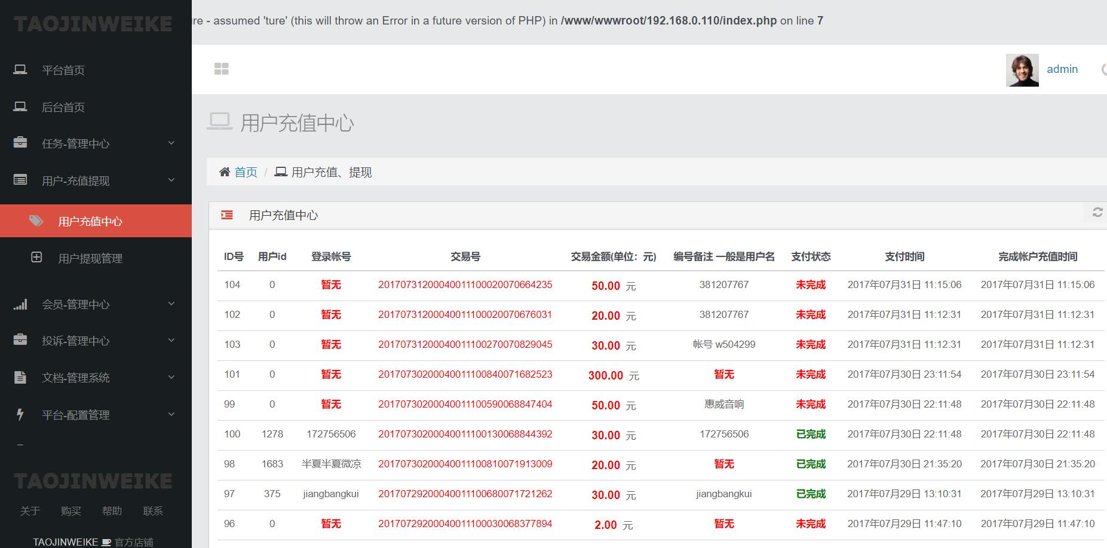Click the 平台首页 monitor icon in sidebar

point(20,69)
